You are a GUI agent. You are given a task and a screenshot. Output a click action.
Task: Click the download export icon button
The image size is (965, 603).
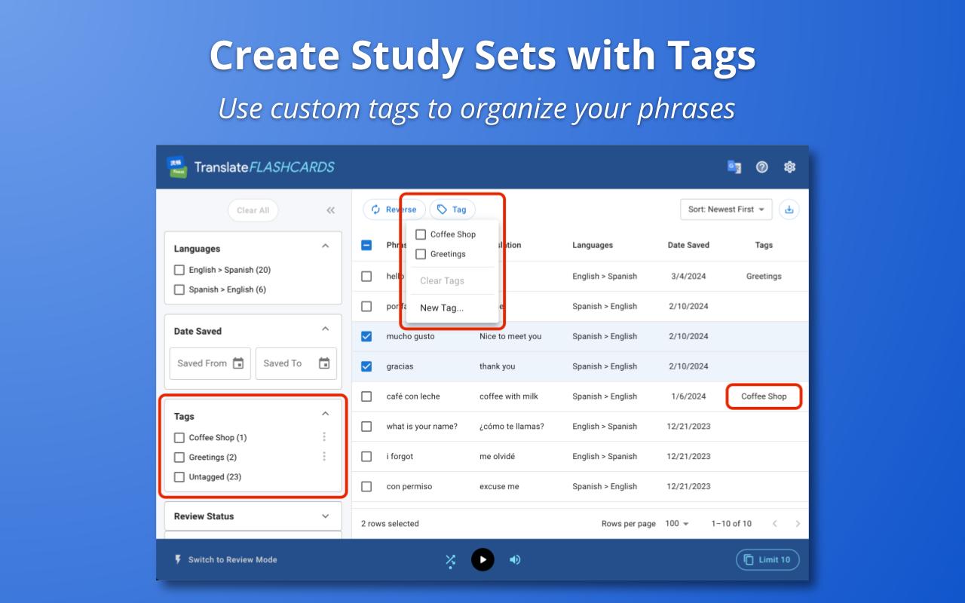pyautogui.click(x=789, y=210)
